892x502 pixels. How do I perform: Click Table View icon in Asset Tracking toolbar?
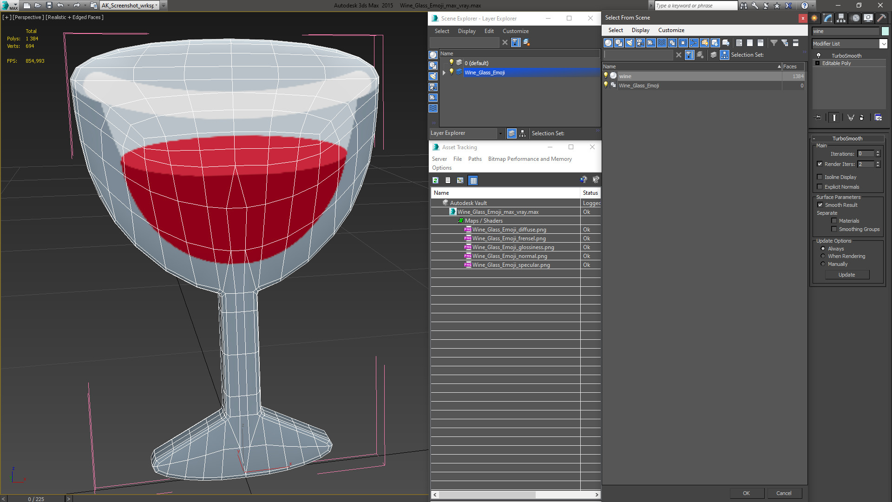click(x=473, y=180)
